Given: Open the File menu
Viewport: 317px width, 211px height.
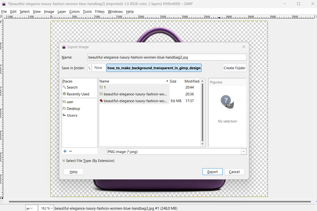Looking at the screenshot, I should click(x=4, y=12).
